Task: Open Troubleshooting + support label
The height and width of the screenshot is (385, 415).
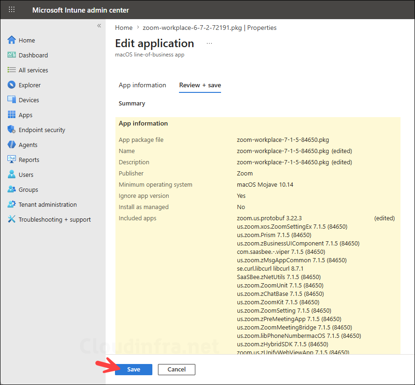Action: (55, 220)
